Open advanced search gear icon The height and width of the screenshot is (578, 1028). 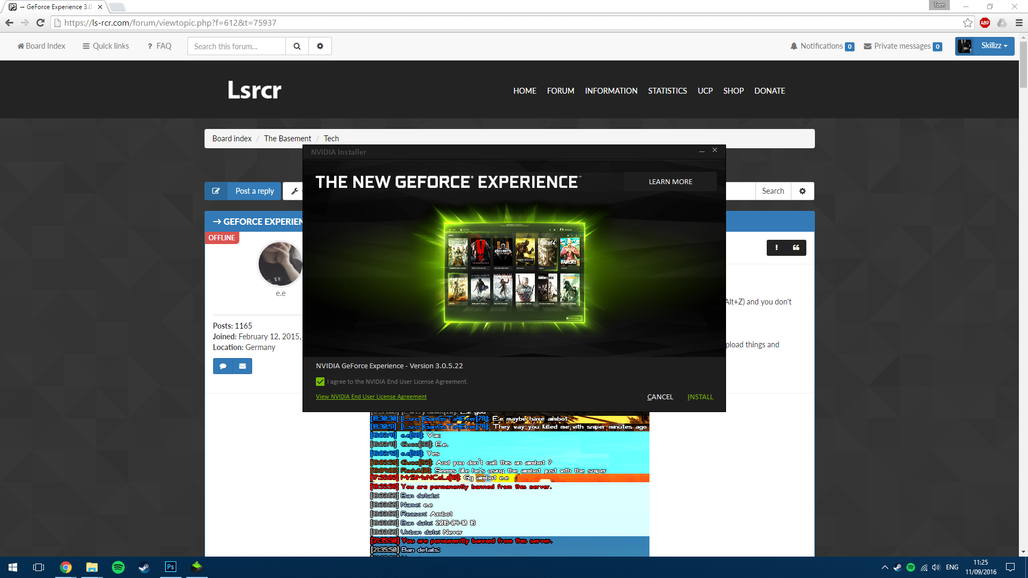(320, 46)
